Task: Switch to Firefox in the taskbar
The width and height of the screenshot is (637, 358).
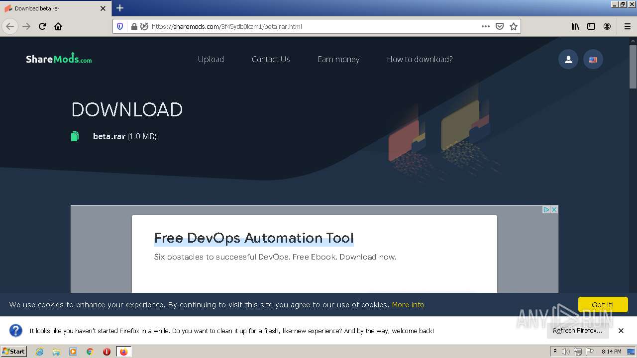Action: coord(123,352)
